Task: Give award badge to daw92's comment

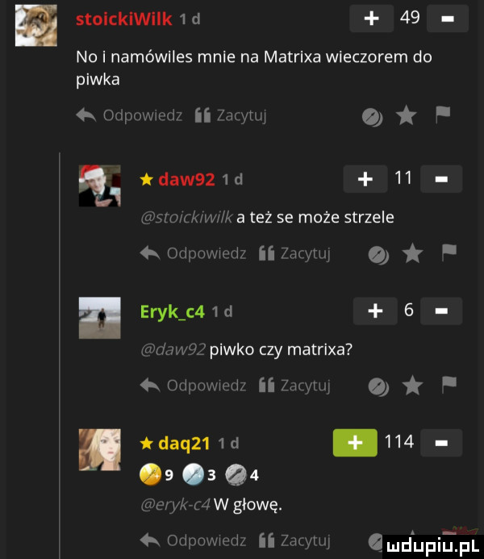Action: point(378,255)
